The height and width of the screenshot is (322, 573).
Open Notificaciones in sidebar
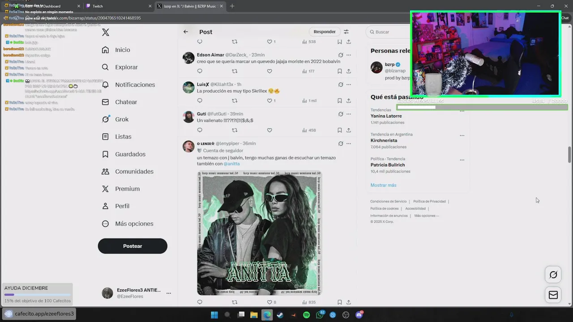[128, 85]
